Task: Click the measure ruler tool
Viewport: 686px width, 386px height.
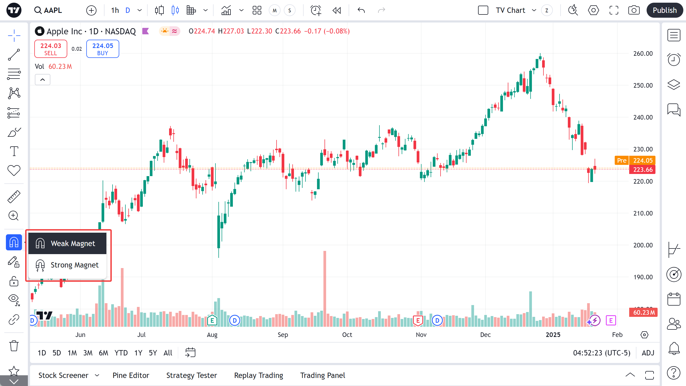Action: click(14, 196)
